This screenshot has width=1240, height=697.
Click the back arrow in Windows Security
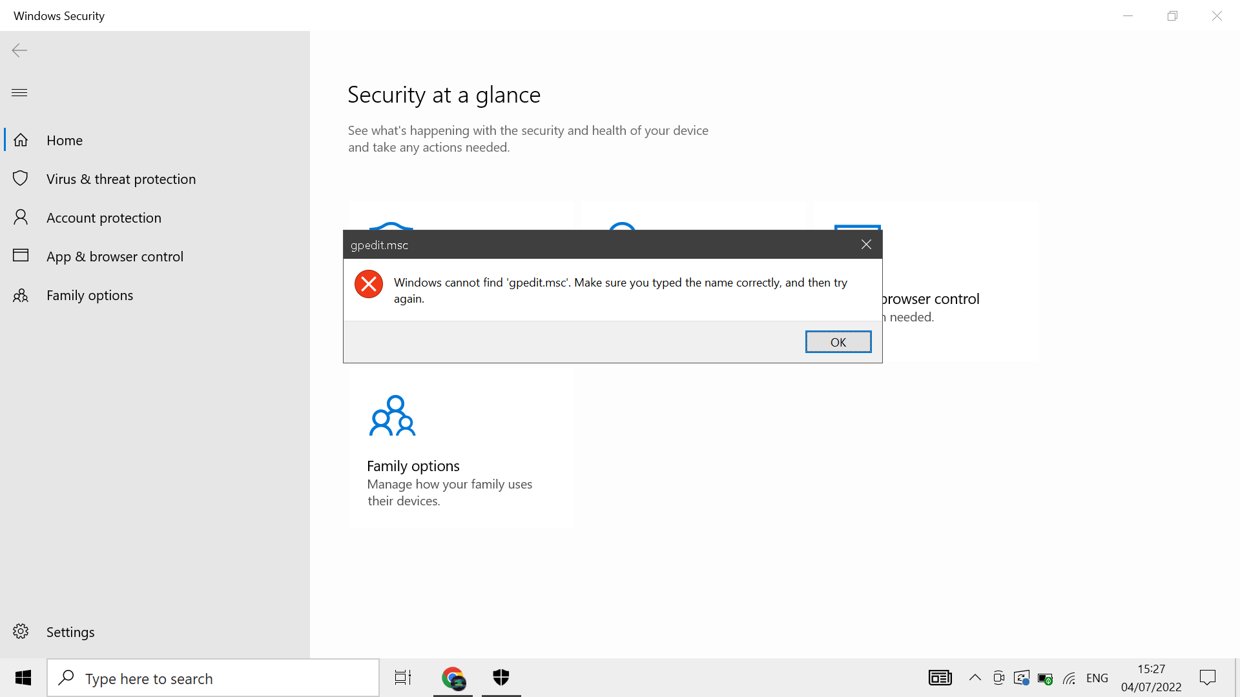pos(19,50)
